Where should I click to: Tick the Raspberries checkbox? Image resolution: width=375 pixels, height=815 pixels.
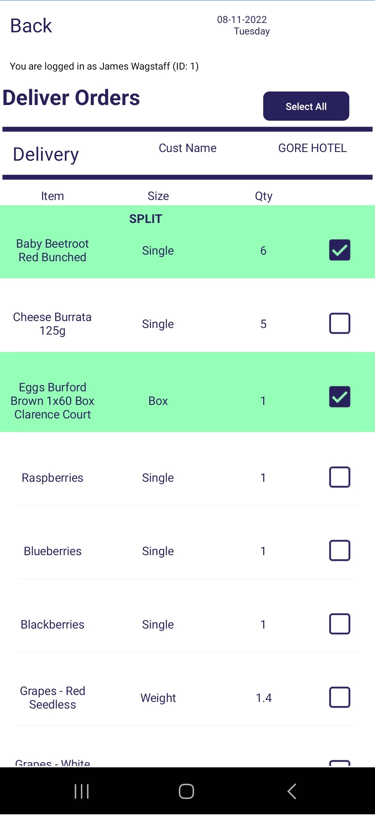click(340, 477)
